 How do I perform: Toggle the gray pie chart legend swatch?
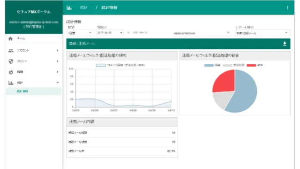point(227,65)
